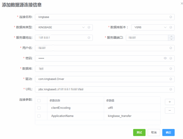Click the URL jdbc:kingbase8 field
This screenshot has width=183, height=139.
[105, 89]
